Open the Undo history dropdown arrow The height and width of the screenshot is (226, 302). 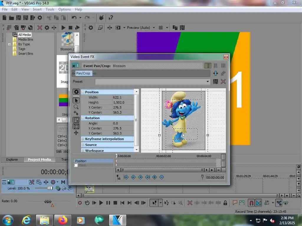(x=80, y=18)
